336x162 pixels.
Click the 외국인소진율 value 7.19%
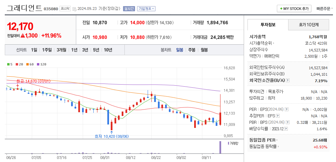tap(321, 80)
